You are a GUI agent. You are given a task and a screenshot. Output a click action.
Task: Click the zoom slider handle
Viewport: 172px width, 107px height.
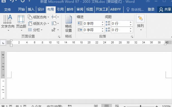pyautogui.click(x=141, y=106)
